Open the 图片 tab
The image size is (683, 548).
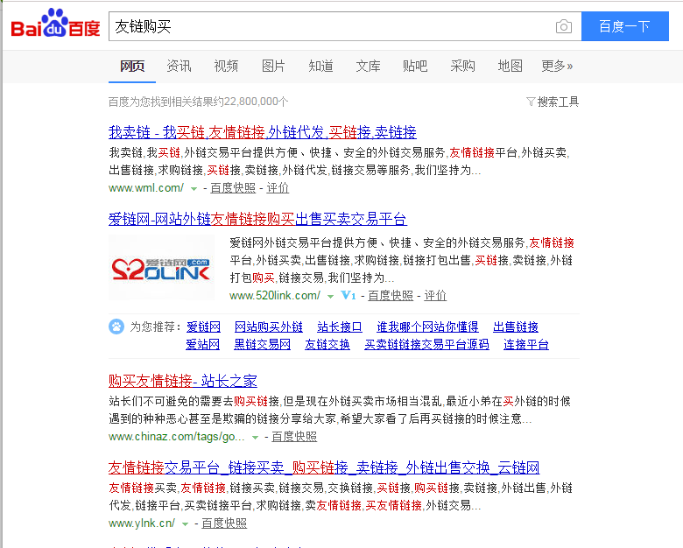[273, 67]
